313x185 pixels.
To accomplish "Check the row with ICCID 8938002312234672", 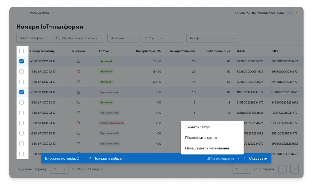I will (21, 82).
